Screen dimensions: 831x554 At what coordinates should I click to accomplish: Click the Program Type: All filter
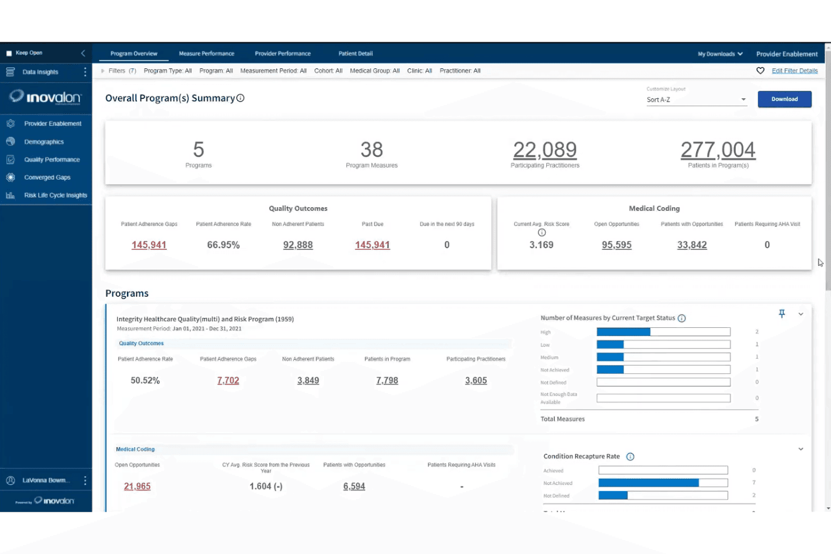click(168, 71)
